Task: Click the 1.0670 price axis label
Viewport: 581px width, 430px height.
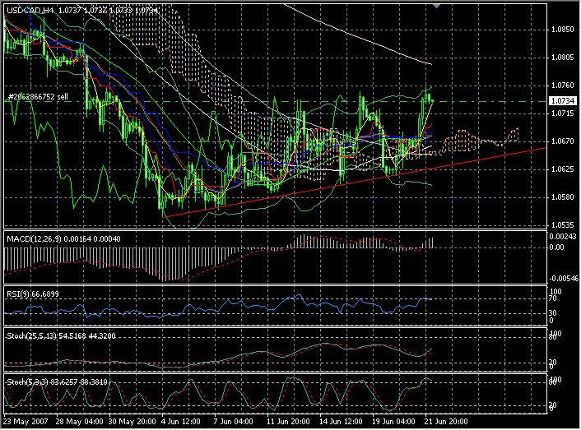Action: [x=562, y=141]
